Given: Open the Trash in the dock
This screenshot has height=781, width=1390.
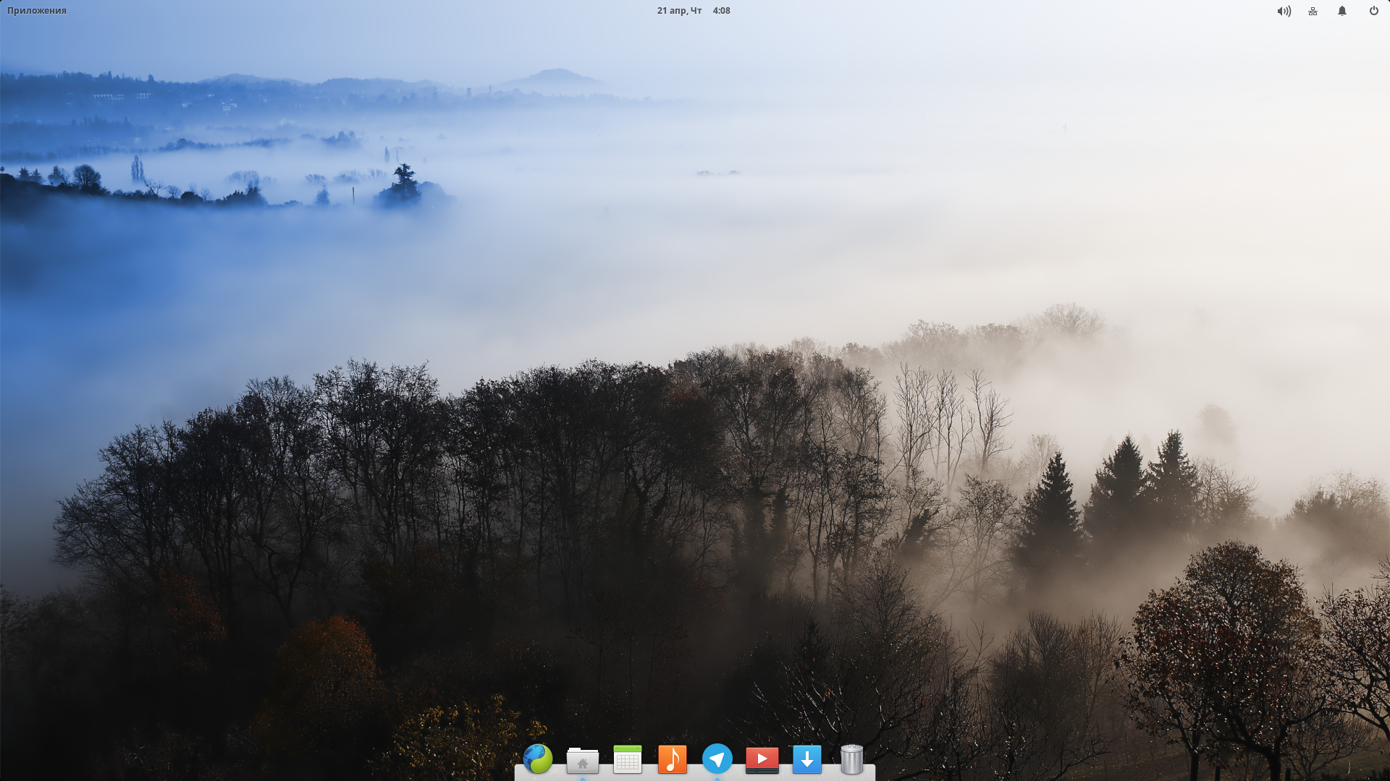Looking at the screenshot, I should (x=852, y=759).
